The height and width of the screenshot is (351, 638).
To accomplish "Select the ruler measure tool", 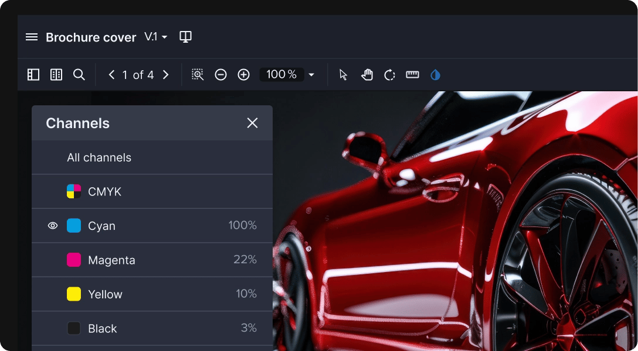I will point(412,75).
